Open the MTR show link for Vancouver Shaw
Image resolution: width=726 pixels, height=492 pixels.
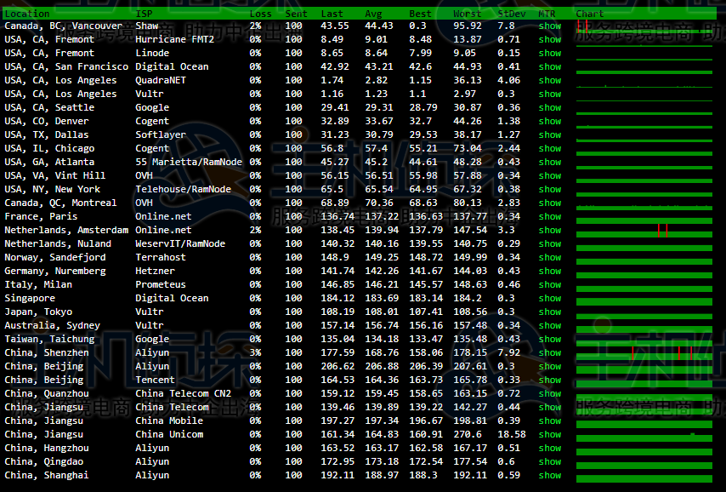coord(549,26)
